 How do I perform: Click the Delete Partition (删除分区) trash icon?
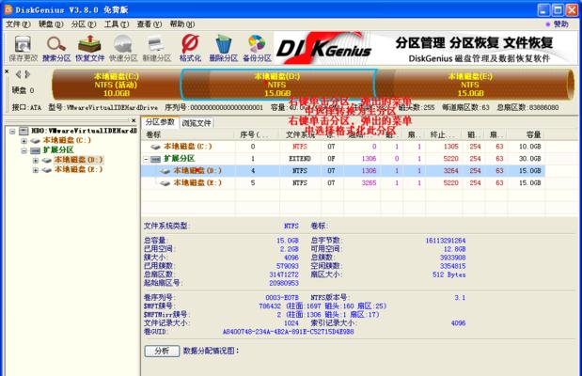[x=223, y=48]
